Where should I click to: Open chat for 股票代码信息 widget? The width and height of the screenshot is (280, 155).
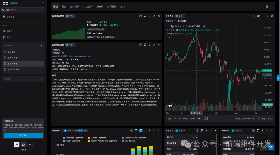(x=145, y=16)
